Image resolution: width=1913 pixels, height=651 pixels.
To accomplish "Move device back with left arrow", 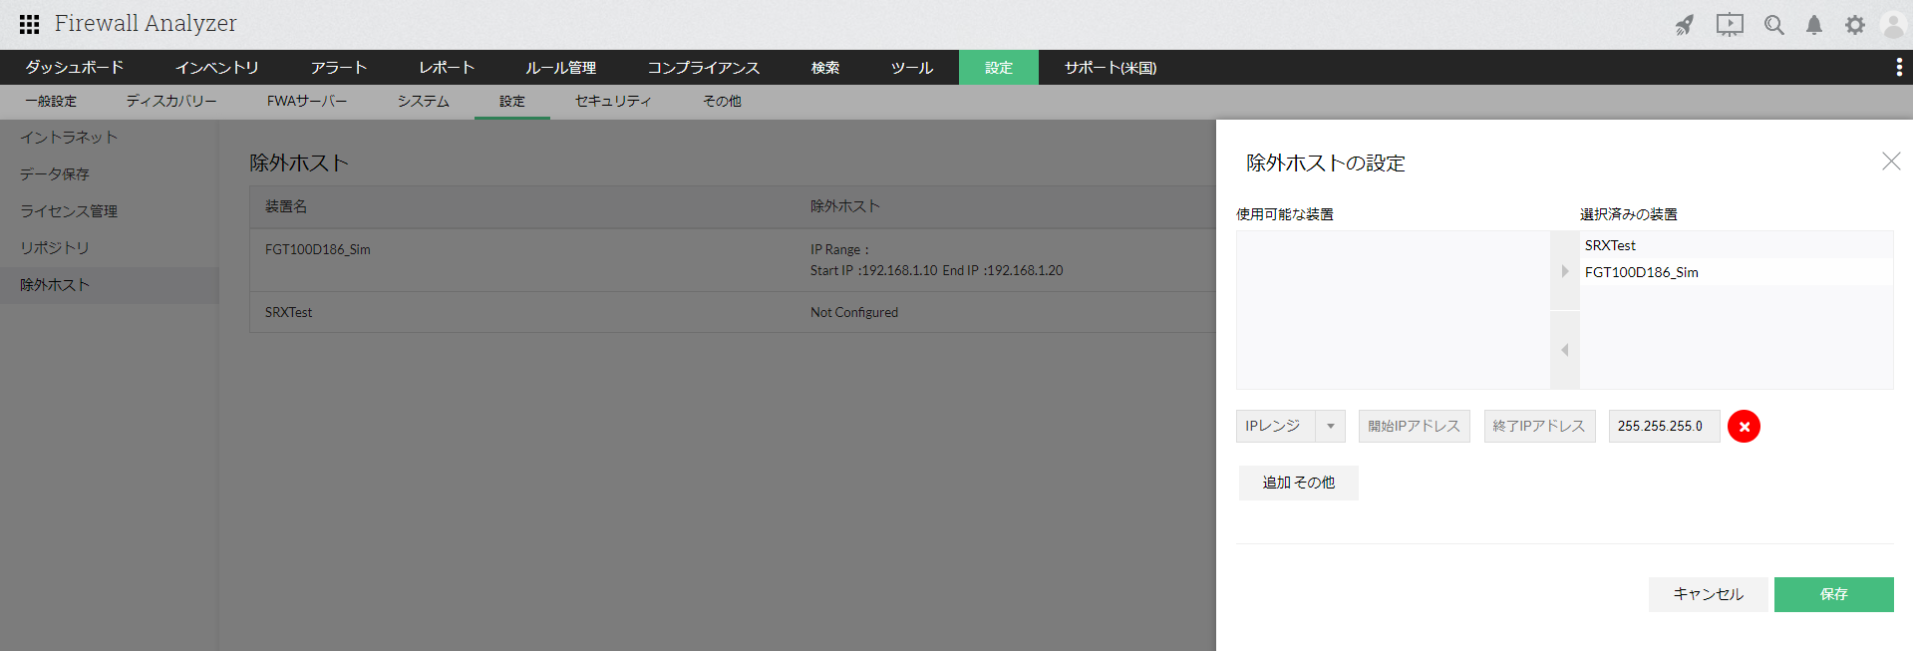I will coord(1565,350).
